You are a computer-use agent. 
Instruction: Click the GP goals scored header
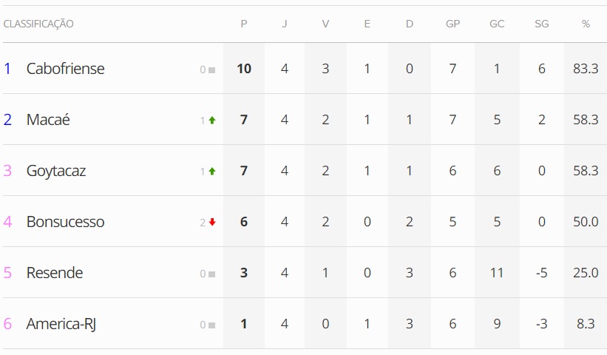(x=452, y=24)
